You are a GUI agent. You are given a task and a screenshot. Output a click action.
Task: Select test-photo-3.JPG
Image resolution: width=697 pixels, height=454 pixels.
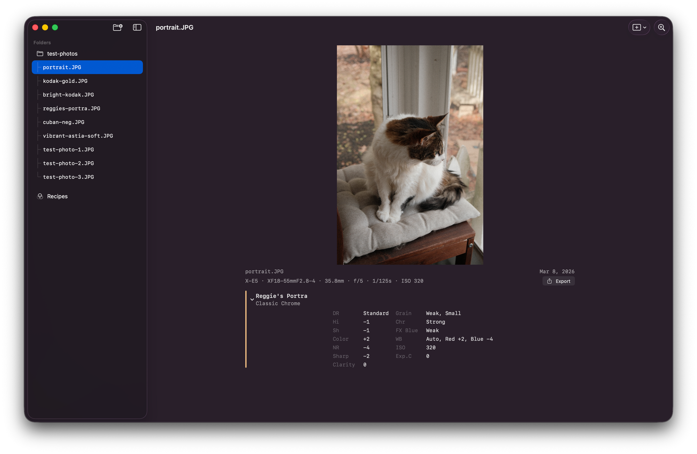[68, 177]
